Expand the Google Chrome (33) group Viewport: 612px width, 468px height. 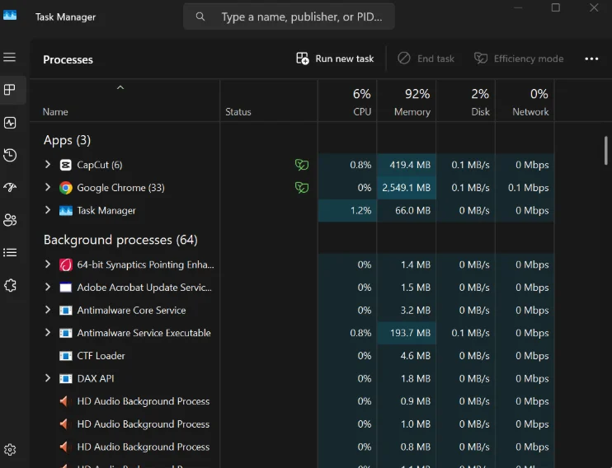pos(48,187)
